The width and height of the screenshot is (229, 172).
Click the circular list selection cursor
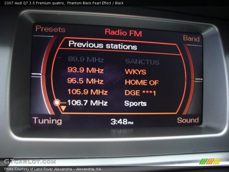tap(57, 103)
